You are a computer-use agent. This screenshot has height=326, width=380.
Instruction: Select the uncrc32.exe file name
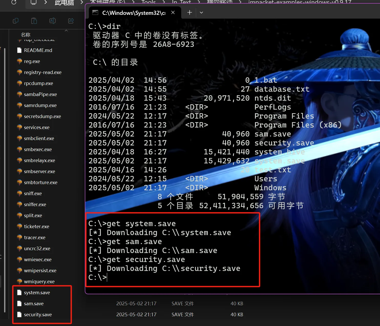point(37,248)
